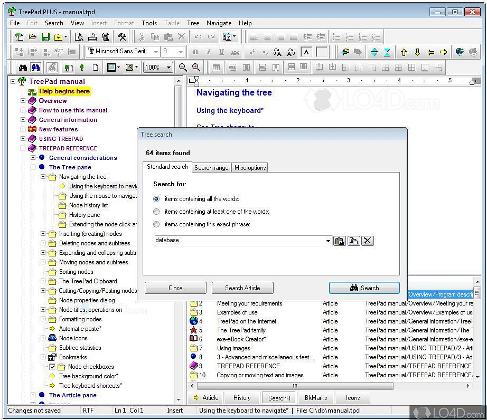Viewport: 487px width, 420px height.
Task: Click the Search button with binoculars
Action: click(x=364, y=288)
